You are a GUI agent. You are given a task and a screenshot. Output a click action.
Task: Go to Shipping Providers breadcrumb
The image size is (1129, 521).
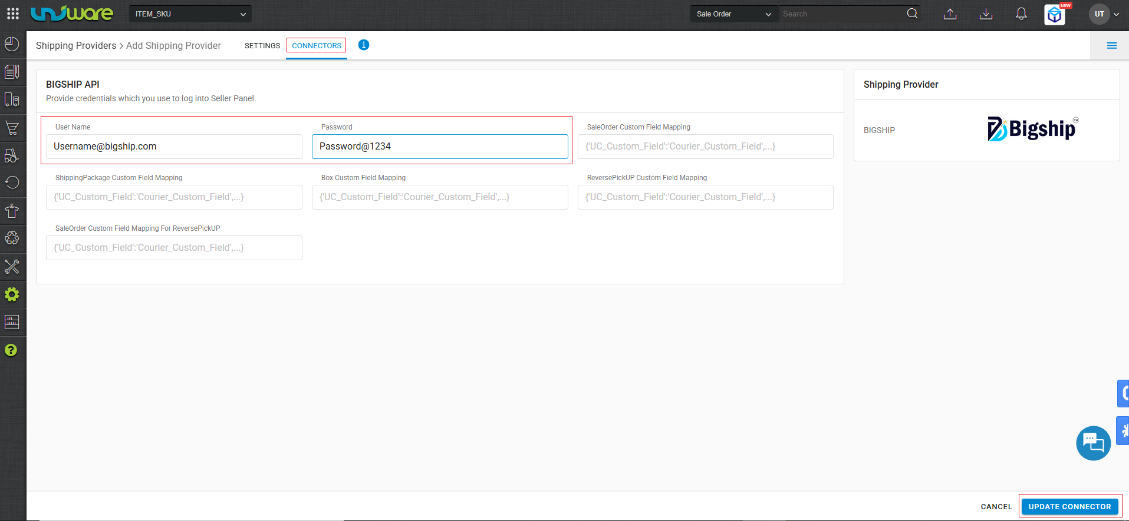[76, 45]
